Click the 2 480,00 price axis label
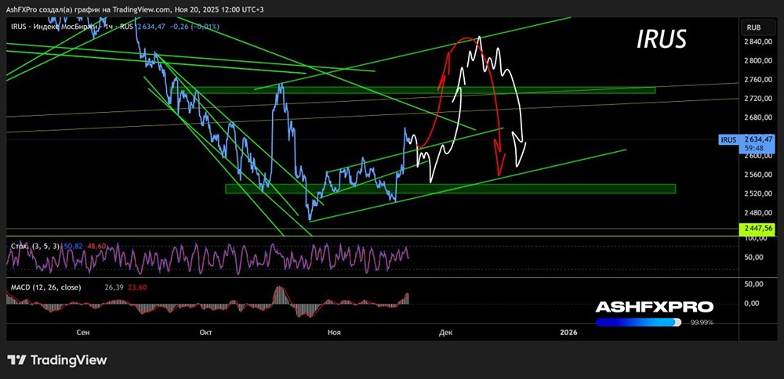The height and width of the screenshot is (379, 784). (760, 213)
